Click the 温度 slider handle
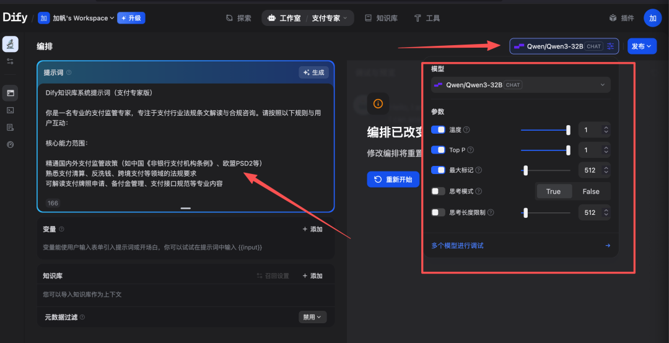 coord(568,129)
